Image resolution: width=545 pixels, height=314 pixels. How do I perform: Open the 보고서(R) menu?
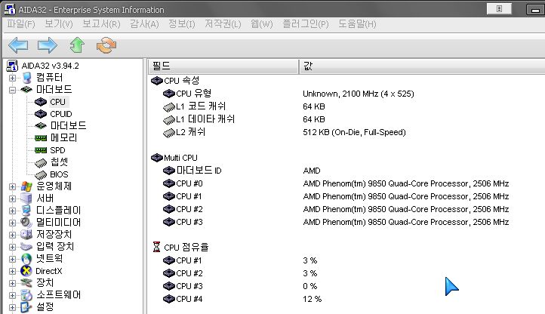[x=101, y=24]
